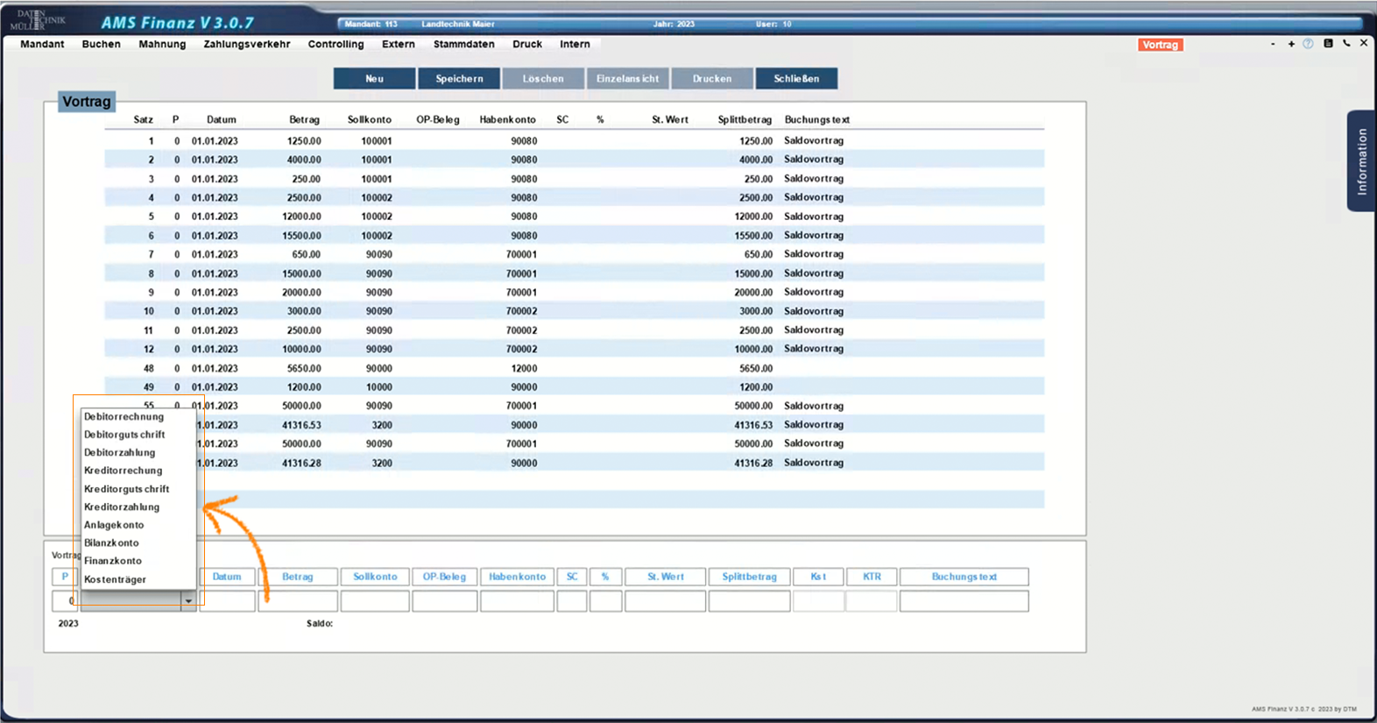Screen dimensions: 1377x723
Task: Click the Neu button
Action: point(374,79)
